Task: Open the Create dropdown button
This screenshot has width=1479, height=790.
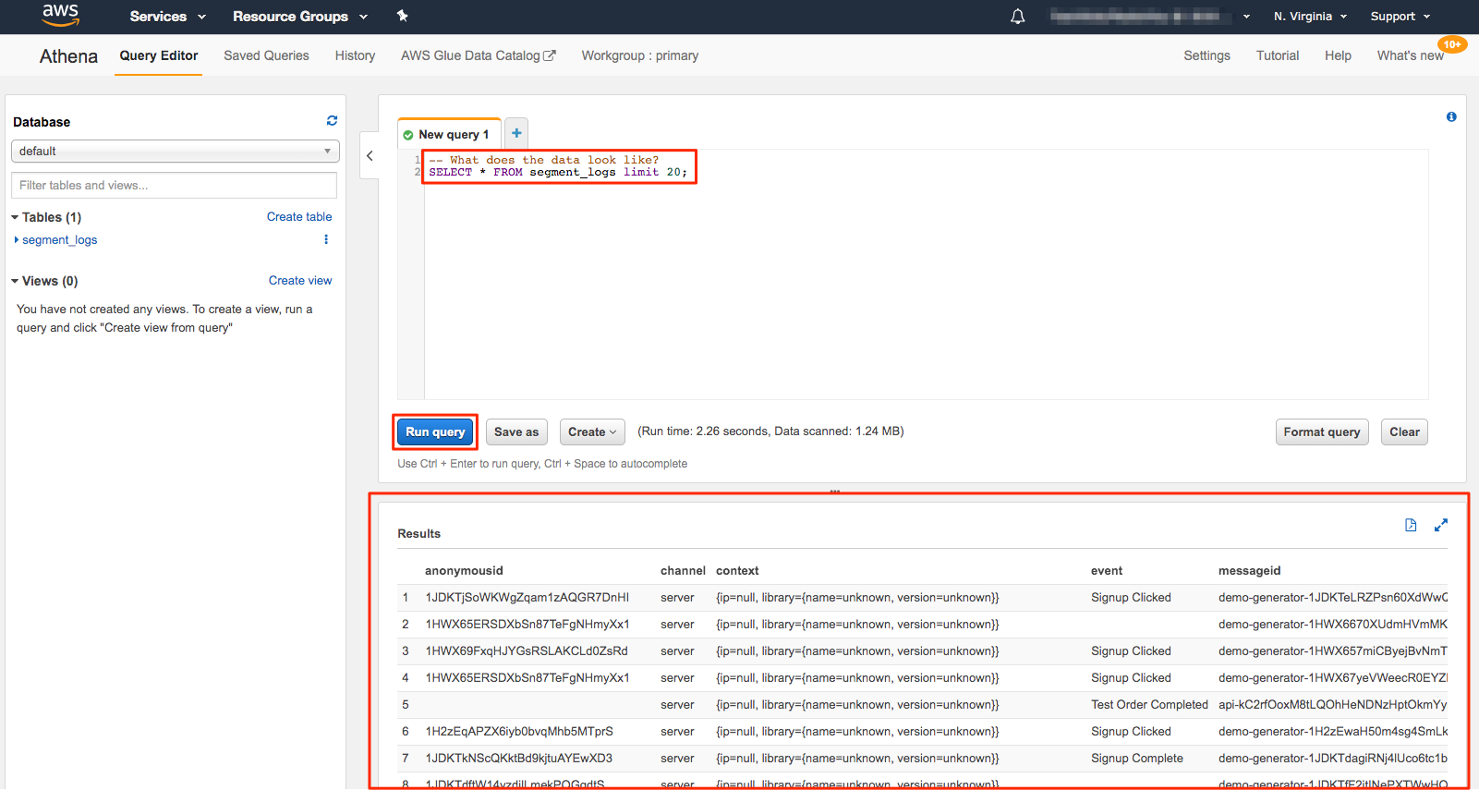Action: pos(592,431)
